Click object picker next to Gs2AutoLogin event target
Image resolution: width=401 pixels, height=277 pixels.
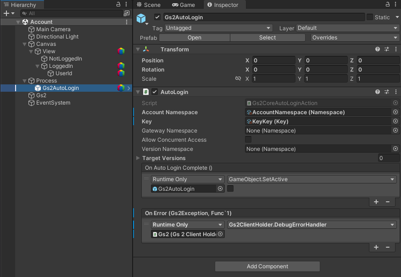(x=220, y=188)
